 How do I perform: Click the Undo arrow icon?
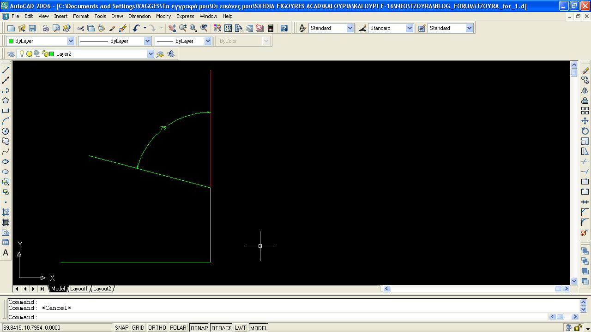136,28
